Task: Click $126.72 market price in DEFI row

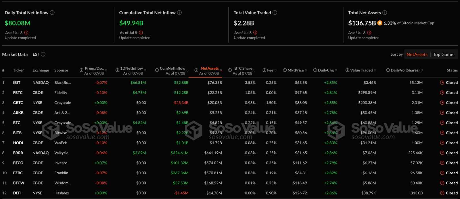Action: click(x=300, y=193)
